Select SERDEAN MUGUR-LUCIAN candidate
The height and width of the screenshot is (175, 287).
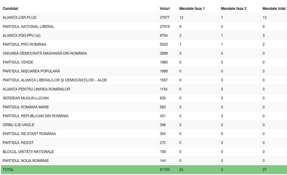pos(26,98)
